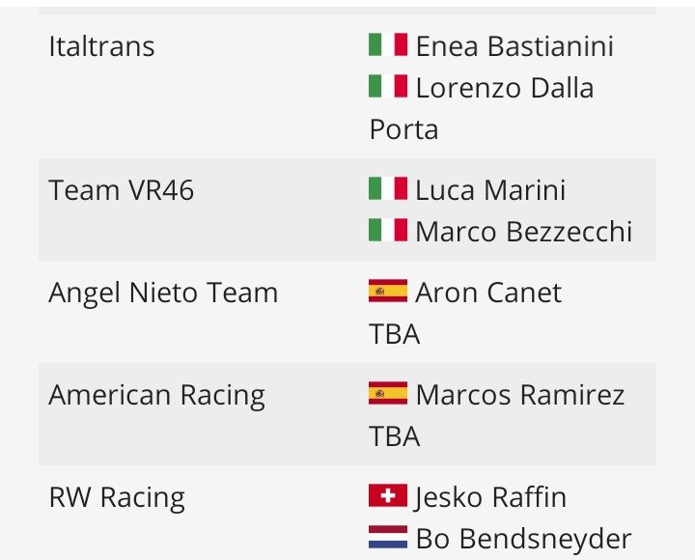Open the Enea Bastianini rider link
Image resolution: width=695 pixels, height=560 pixels.
point(514,46)
